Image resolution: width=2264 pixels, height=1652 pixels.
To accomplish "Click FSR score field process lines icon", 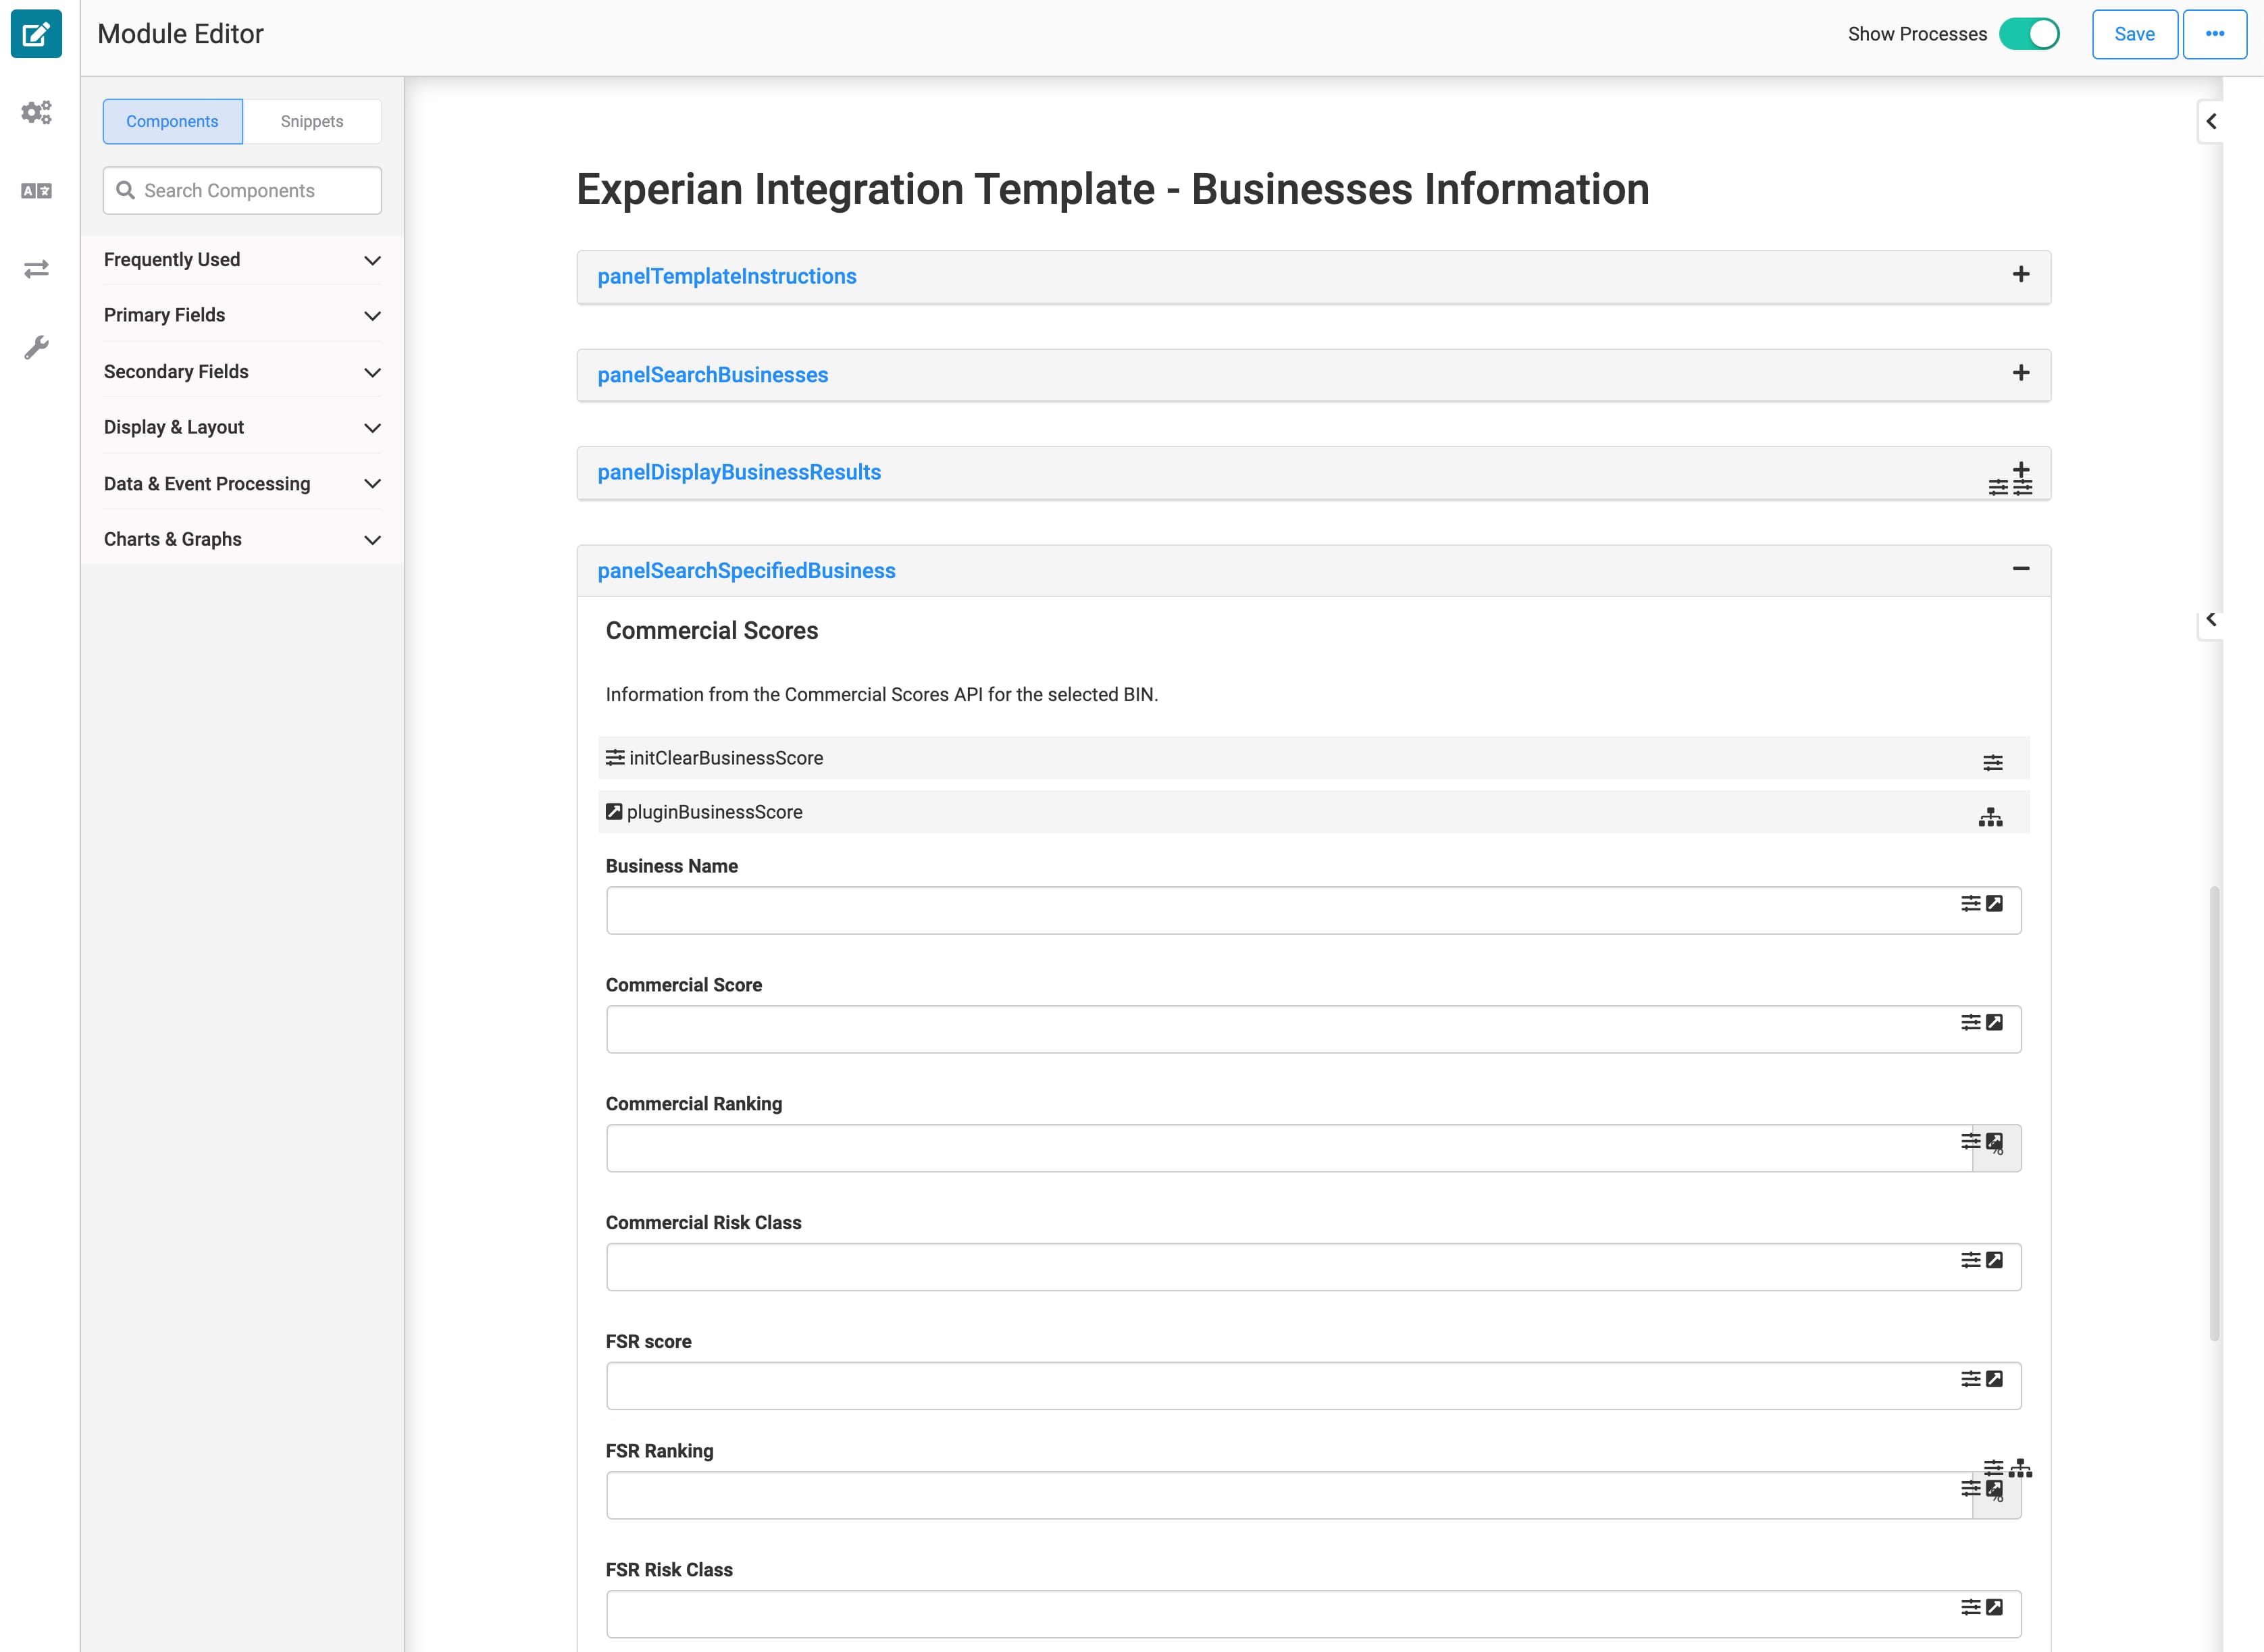I will [1970, 1379].
